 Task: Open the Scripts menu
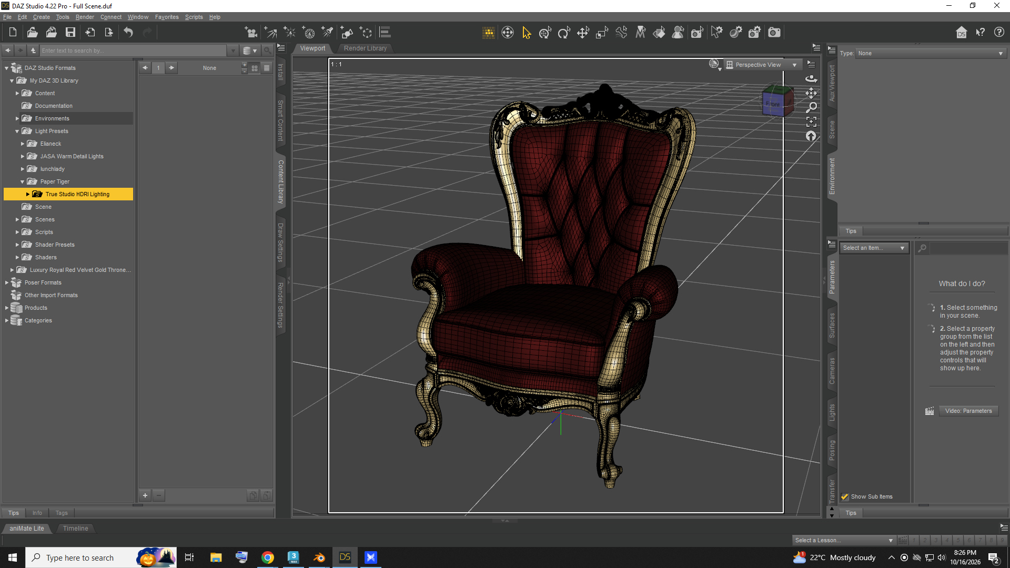pyautogui.click(x=194, y=17)
